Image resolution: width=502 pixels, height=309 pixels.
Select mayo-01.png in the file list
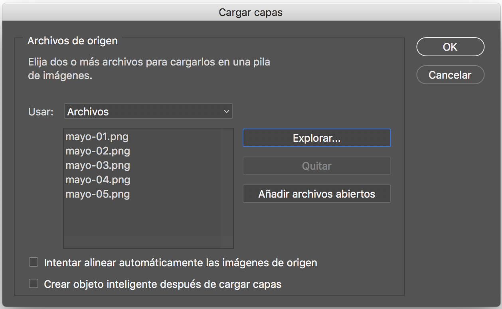point(97,137)
